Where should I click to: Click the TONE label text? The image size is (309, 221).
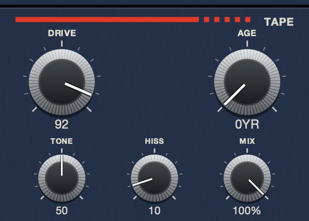tap(62, 141)
